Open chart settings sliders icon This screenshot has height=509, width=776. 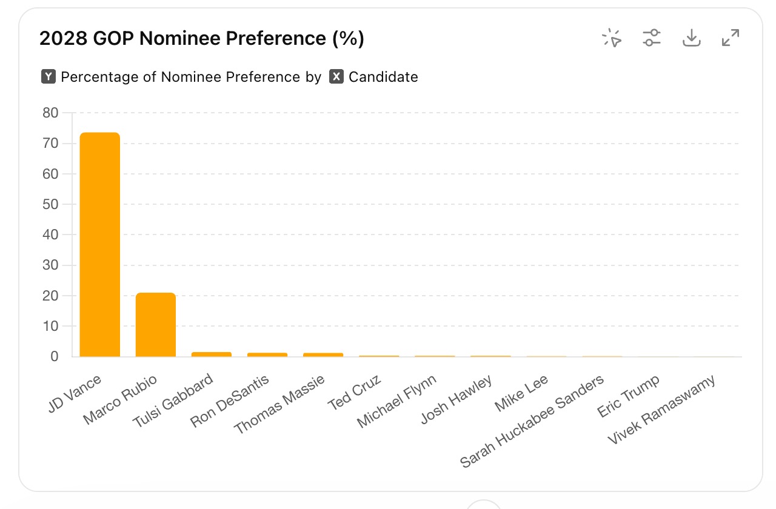[652, 38]
